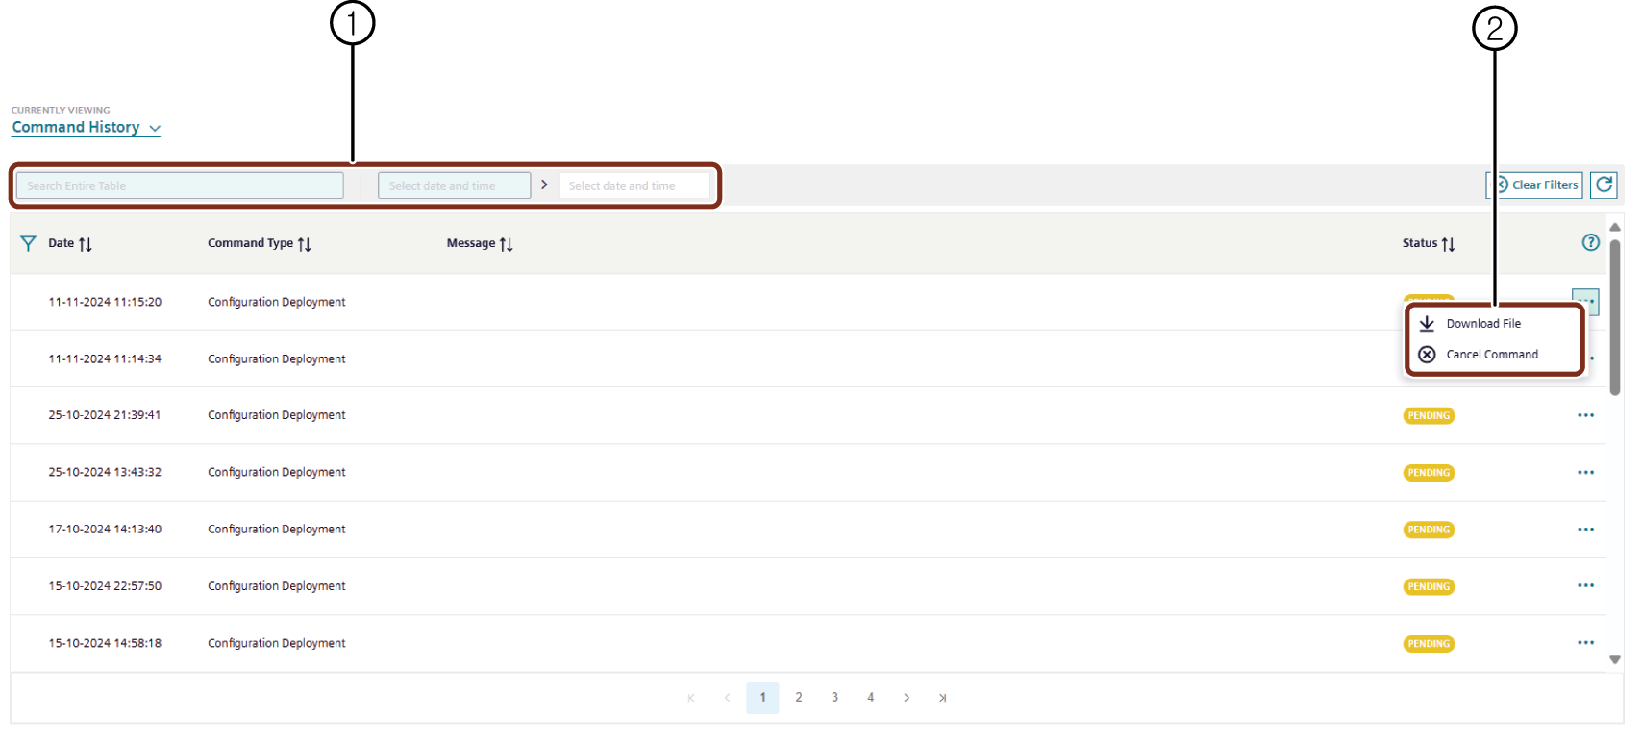Click PENDING status badge for 15-10-2024 22:57:50
This screenshot has width=1642, height=741.
point(1429,586)
